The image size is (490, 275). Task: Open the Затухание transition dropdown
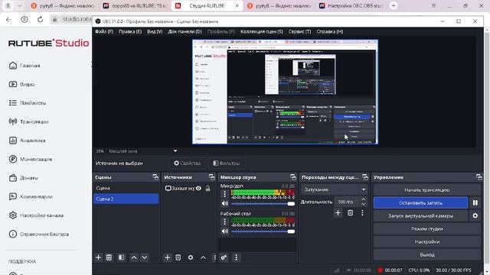pos(335,189)
